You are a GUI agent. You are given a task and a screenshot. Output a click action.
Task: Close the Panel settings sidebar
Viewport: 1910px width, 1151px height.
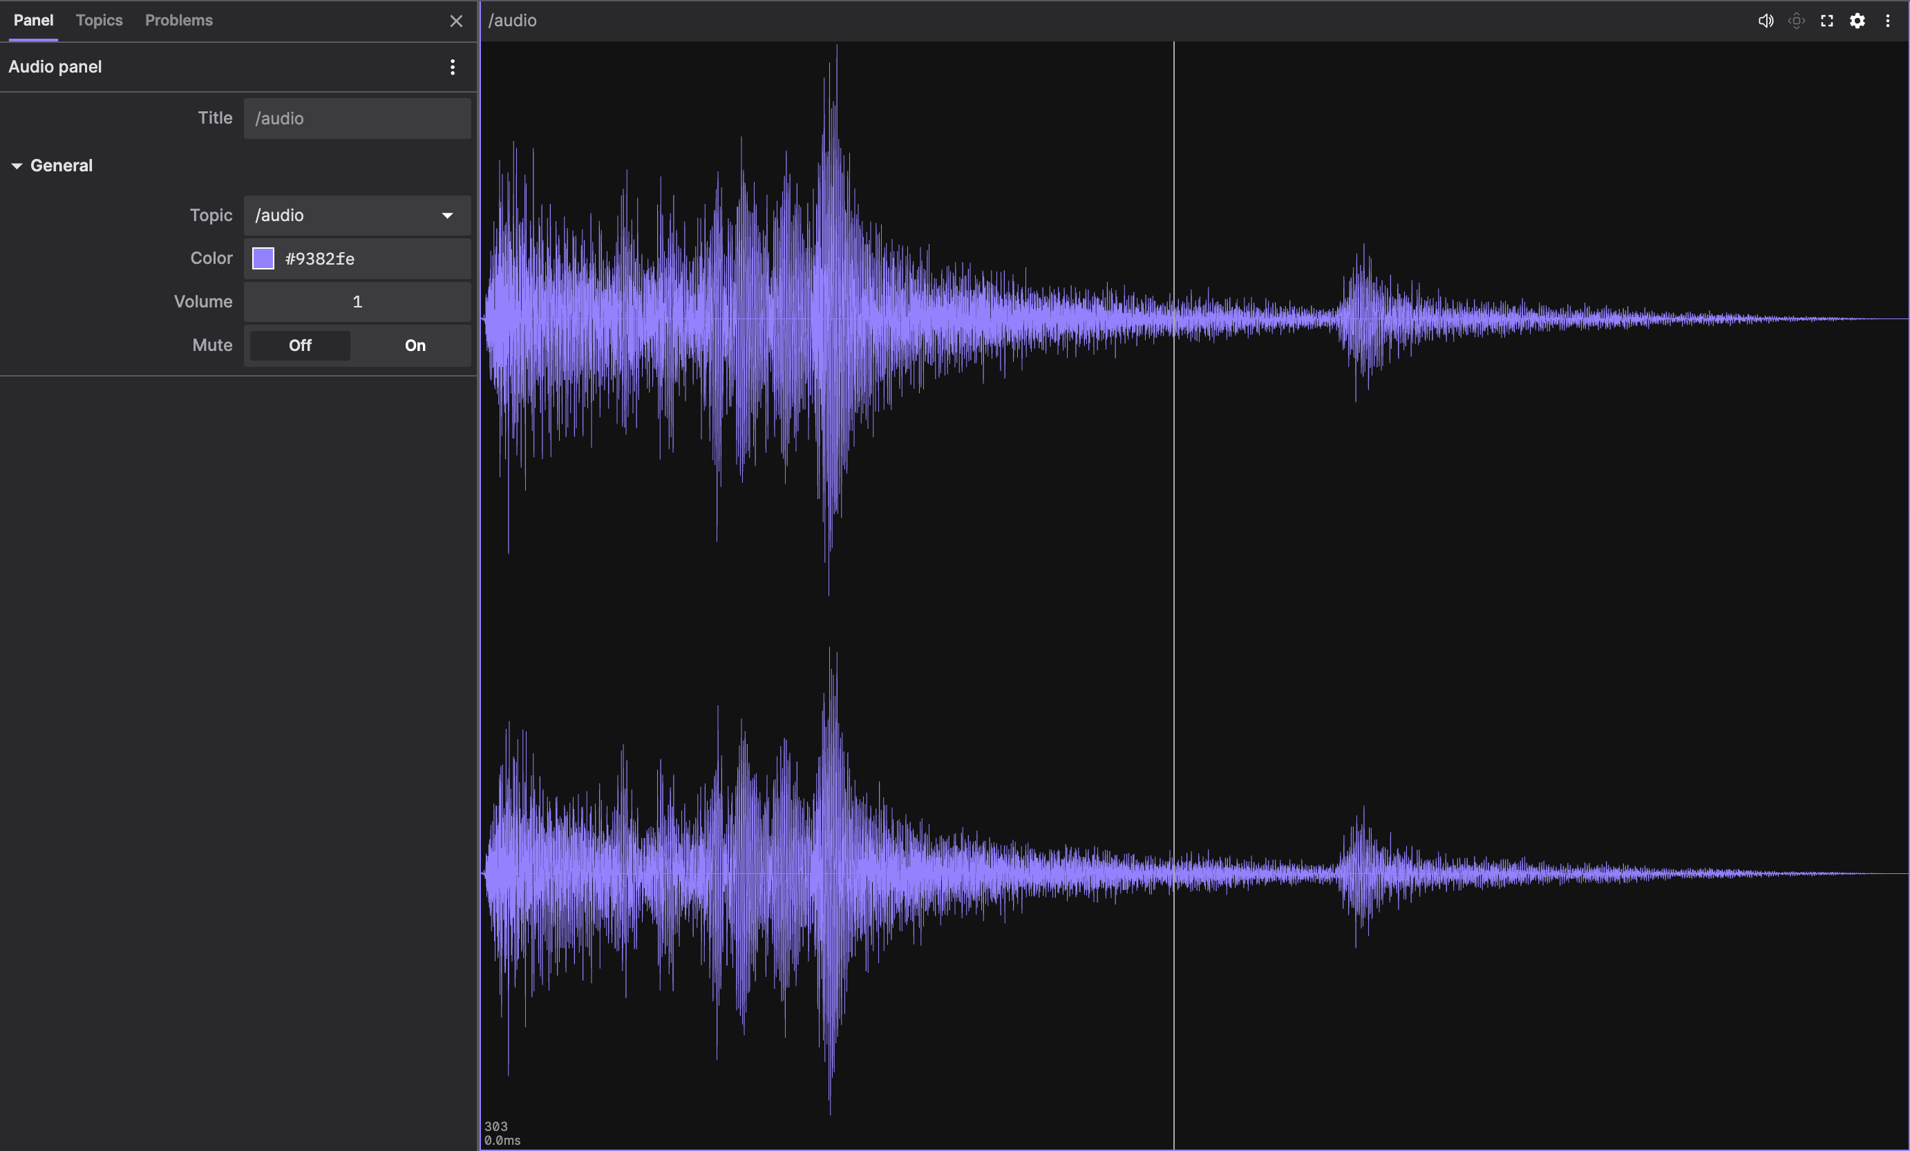pyautogui.click(x=456, y=21)
